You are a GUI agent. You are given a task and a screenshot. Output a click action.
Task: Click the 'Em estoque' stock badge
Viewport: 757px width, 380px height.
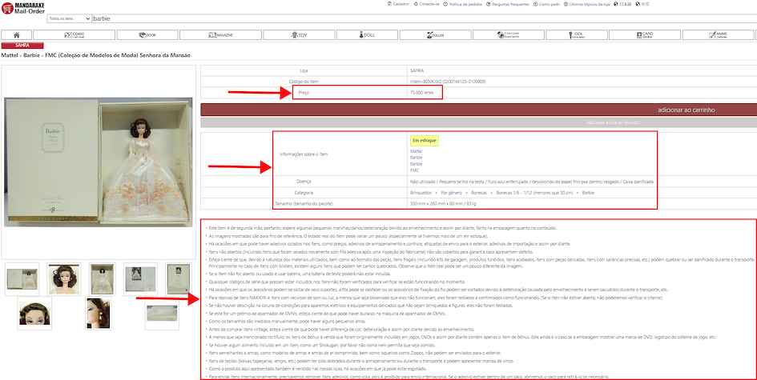click(424, 140)
